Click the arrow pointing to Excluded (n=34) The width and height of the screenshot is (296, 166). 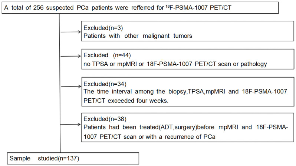pos(71,87)
